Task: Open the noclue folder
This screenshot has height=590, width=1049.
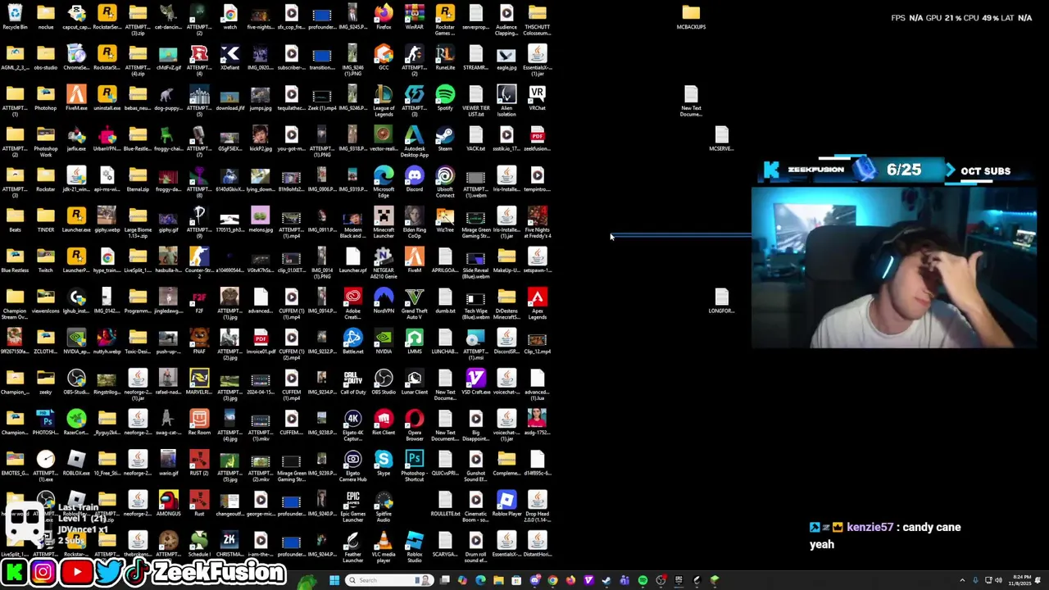Action: pos(46,17)
